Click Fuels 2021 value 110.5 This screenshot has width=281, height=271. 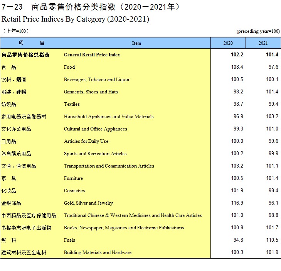click(x=272, y=240)
